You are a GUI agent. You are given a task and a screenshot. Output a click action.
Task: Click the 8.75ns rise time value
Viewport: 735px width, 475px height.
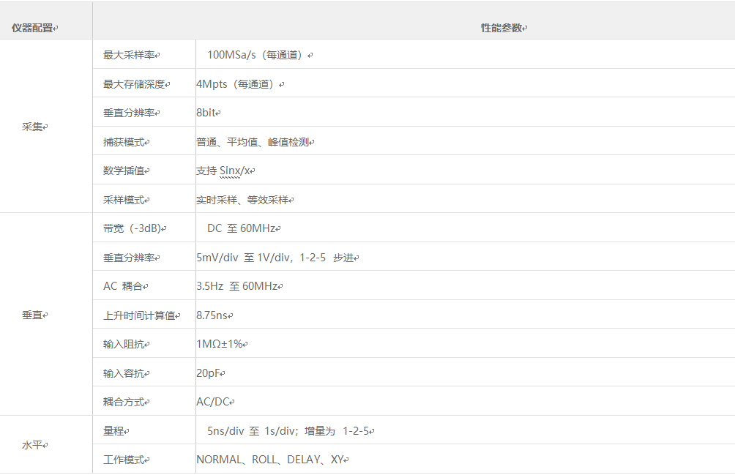(x=212, y=315)
